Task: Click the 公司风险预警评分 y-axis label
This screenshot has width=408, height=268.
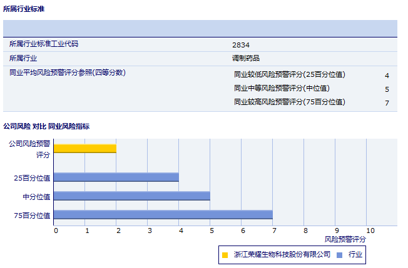Action: click(x=30, y=149)
